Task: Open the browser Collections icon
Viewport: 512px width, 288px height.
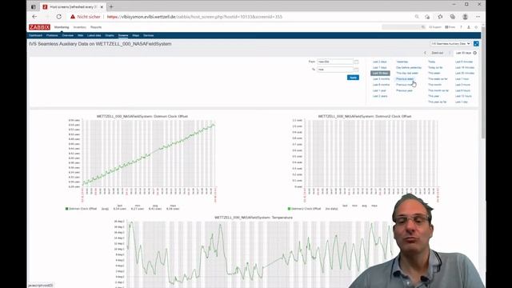Action: point(452,17)
